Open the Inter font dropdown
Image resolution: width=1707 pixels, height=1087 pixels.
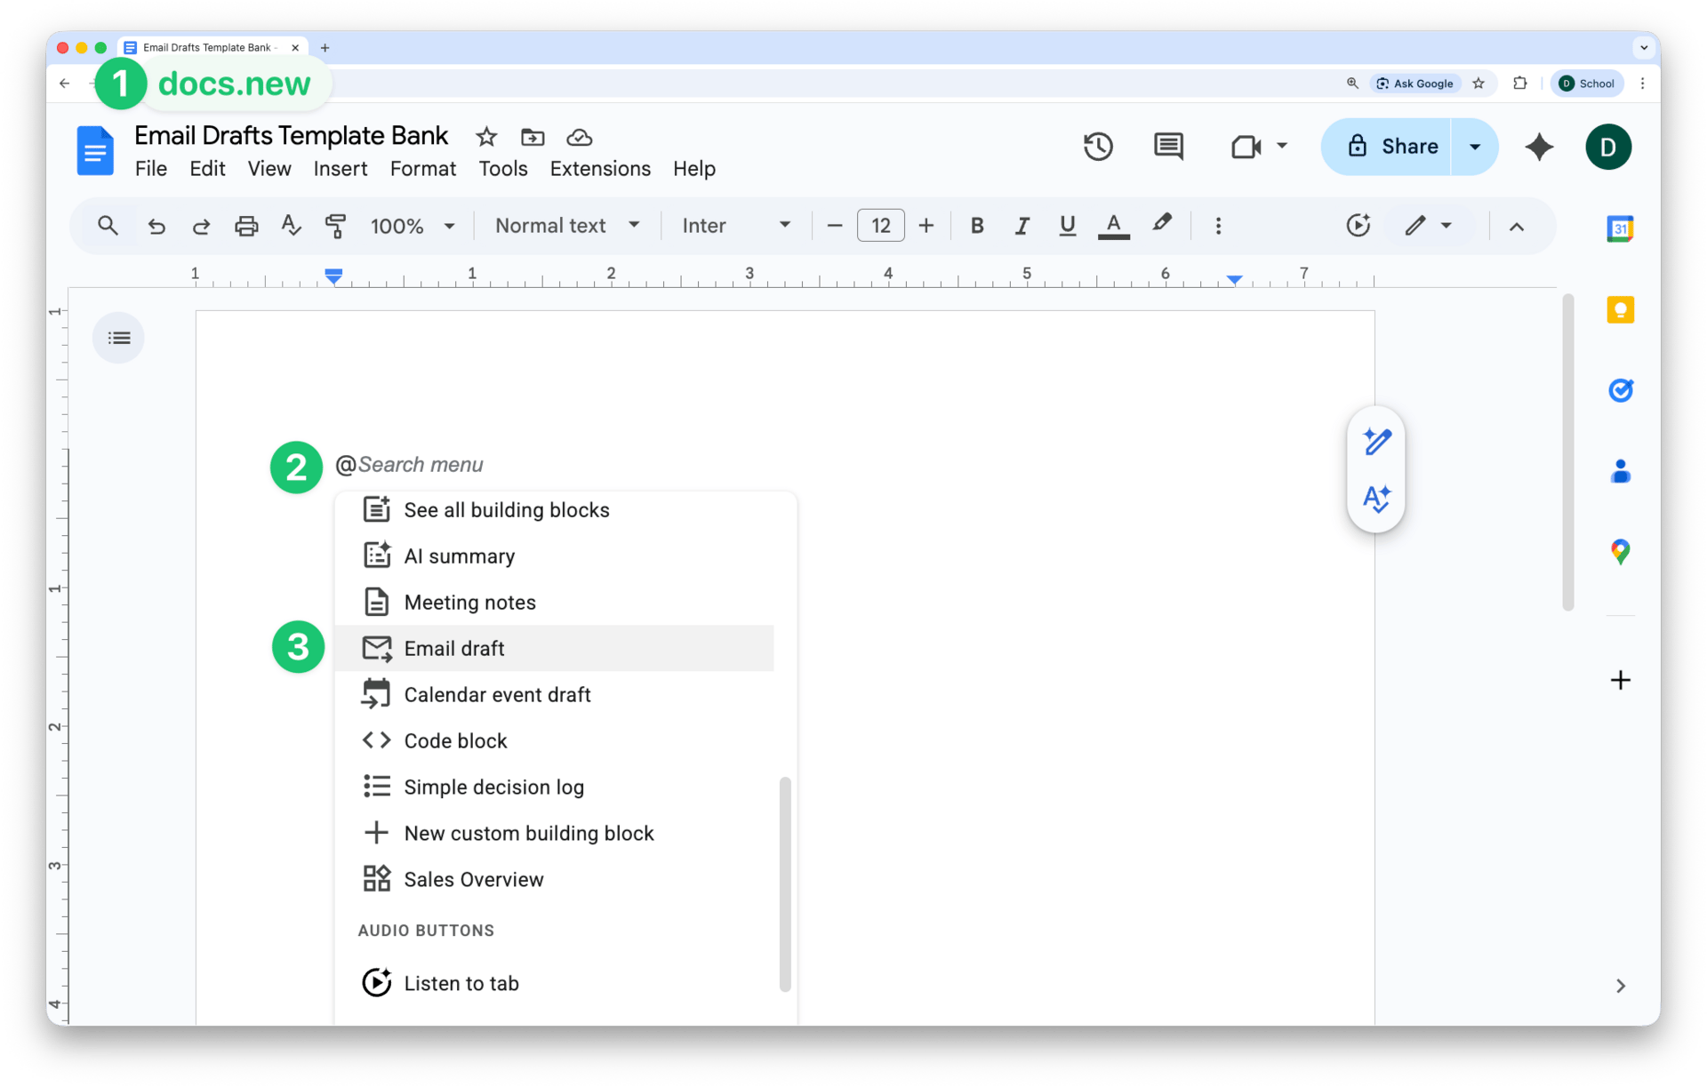pyautogui.click(x=735, y=226)
